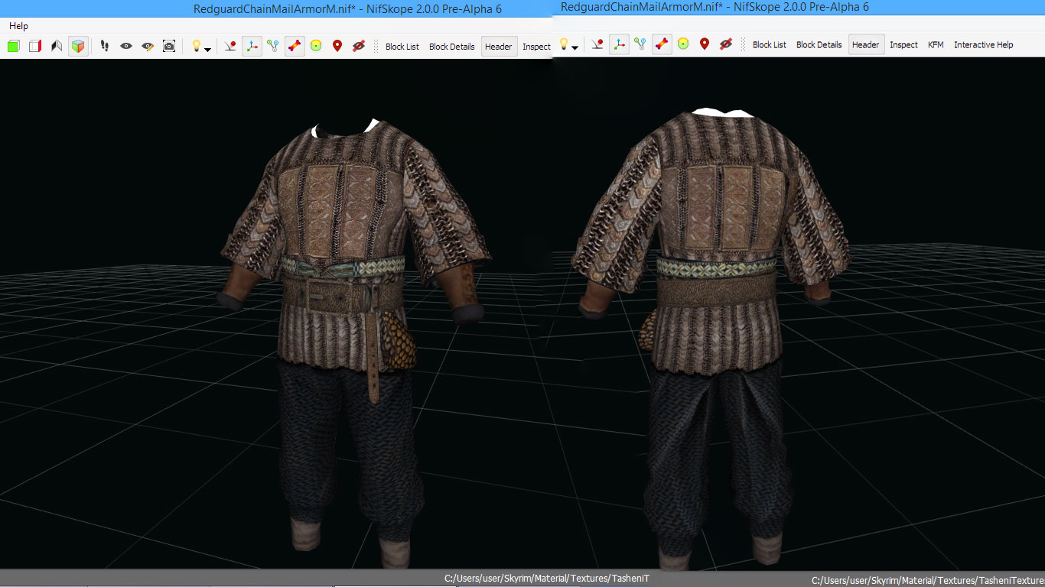Click the green cube view icon
Image resolution: width=1045 pixels, height=587 pixels.
(x=13, y=46)
